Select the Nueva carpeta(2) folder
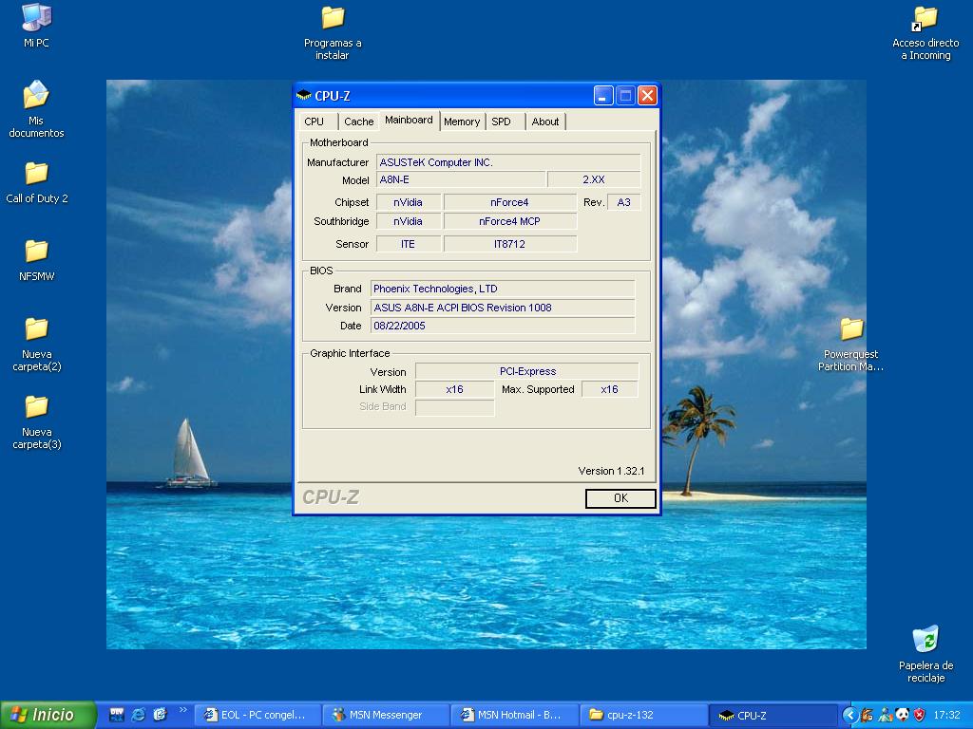973x729 pixels. [x=37, y=345]
